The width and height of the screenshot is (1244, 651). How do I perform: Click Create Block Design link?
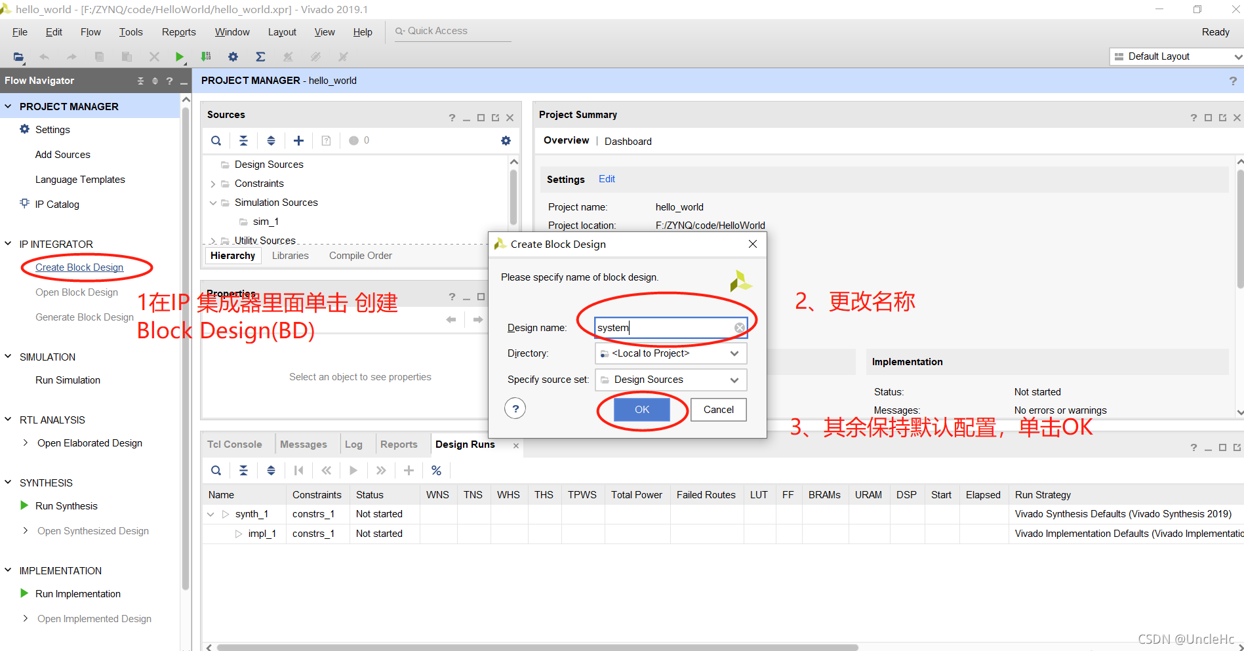tap(79, 267)
